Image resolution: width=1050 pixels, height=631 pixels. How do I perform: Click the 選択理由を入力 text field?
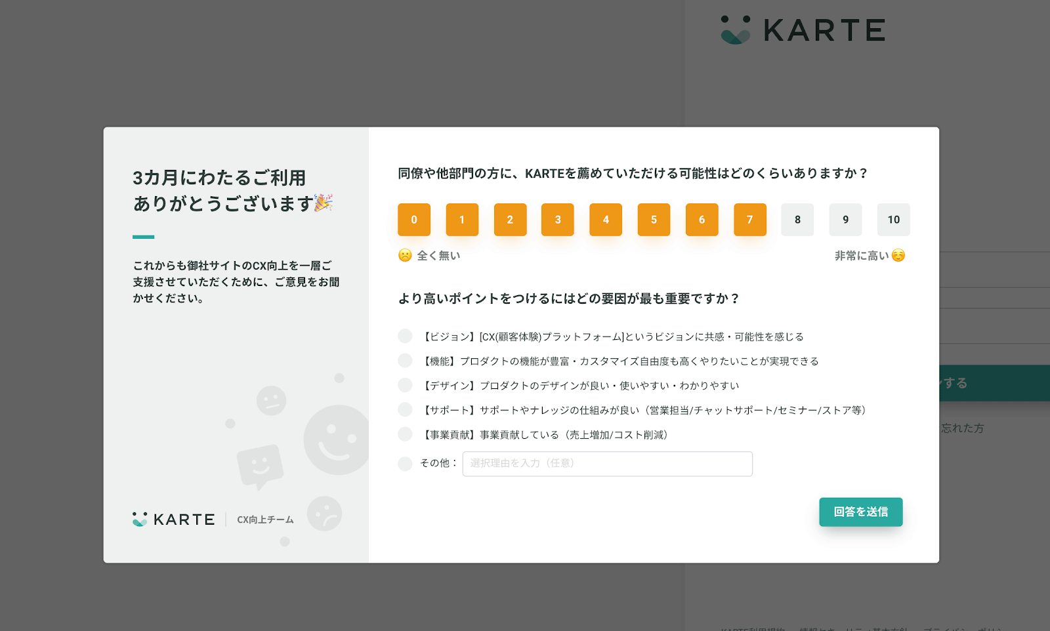point(608,464)
